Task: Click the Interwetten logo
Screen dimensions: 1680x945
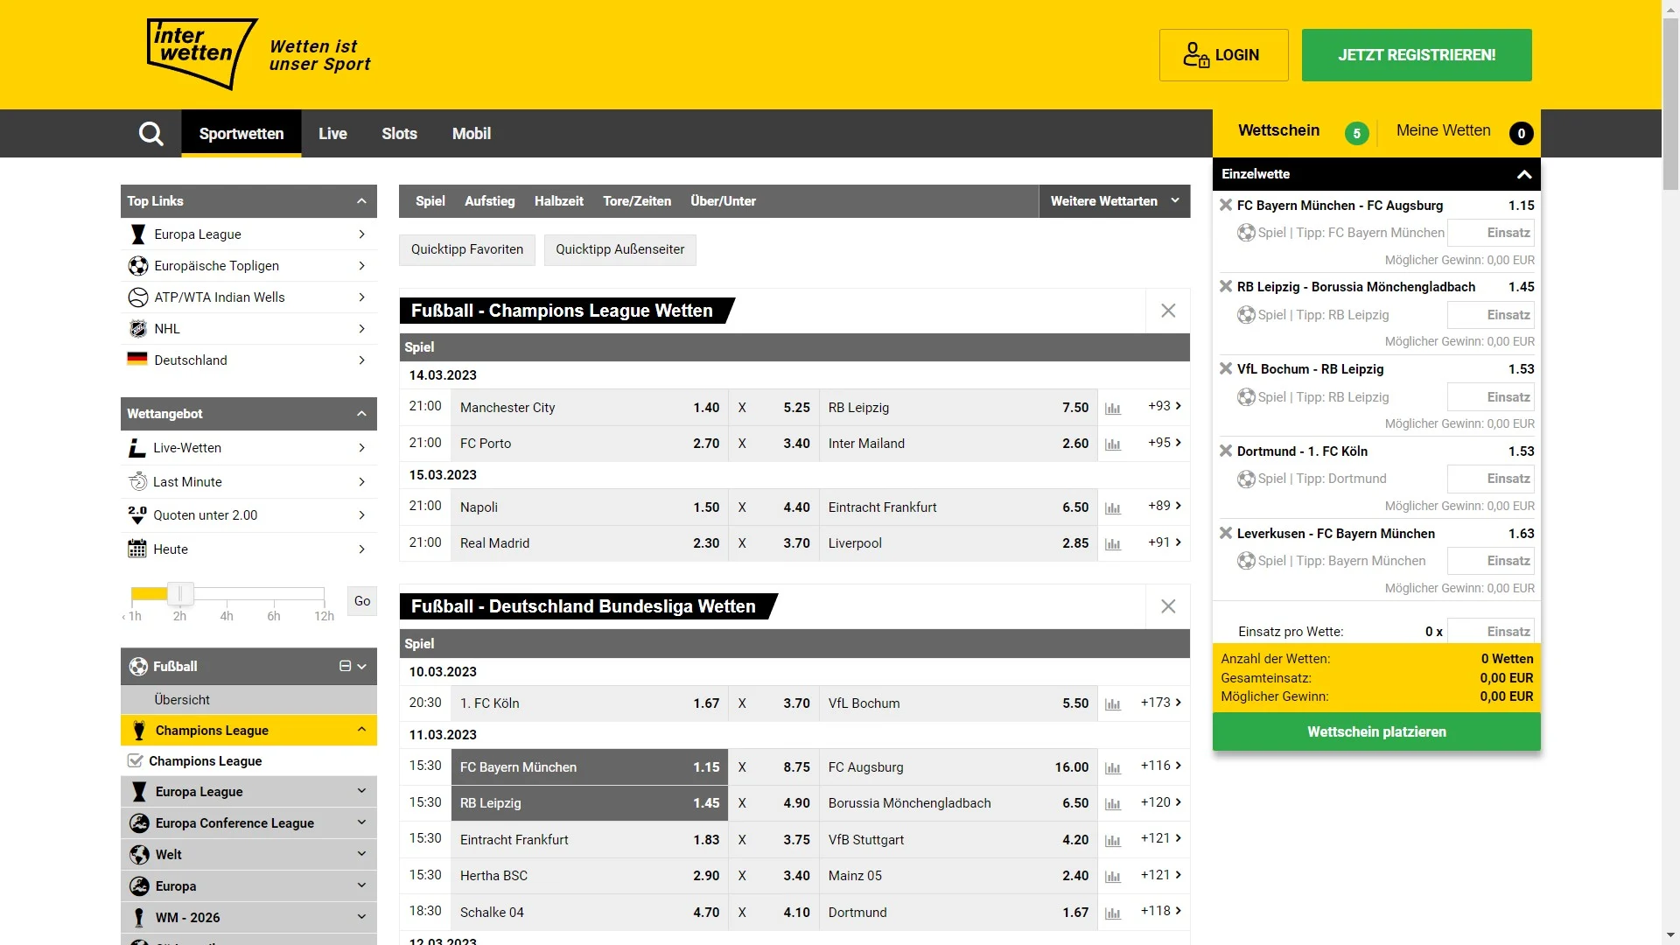Action: tap(202, 54)
